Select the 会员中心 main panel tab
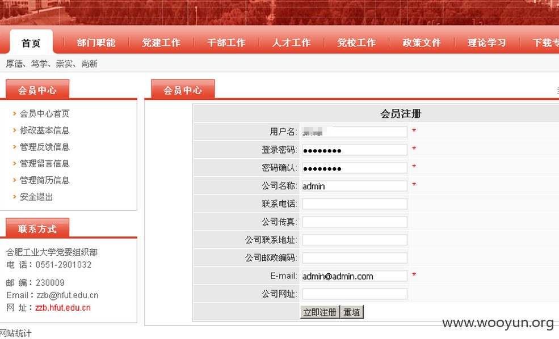Viewport: 559px width, 339px height. 183,90
